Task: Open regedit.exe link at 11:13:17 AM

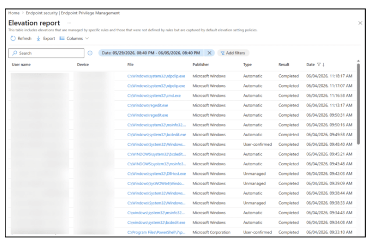Action: click(x=148, y=105)
